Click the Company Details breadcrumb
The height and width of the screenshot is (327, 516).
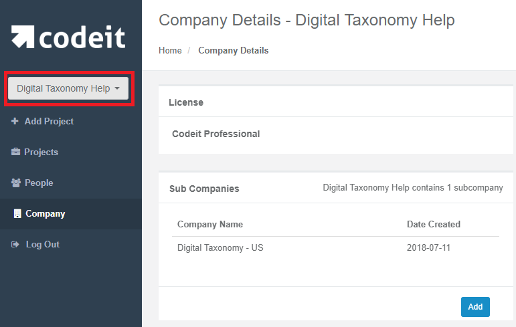(234, 50)
